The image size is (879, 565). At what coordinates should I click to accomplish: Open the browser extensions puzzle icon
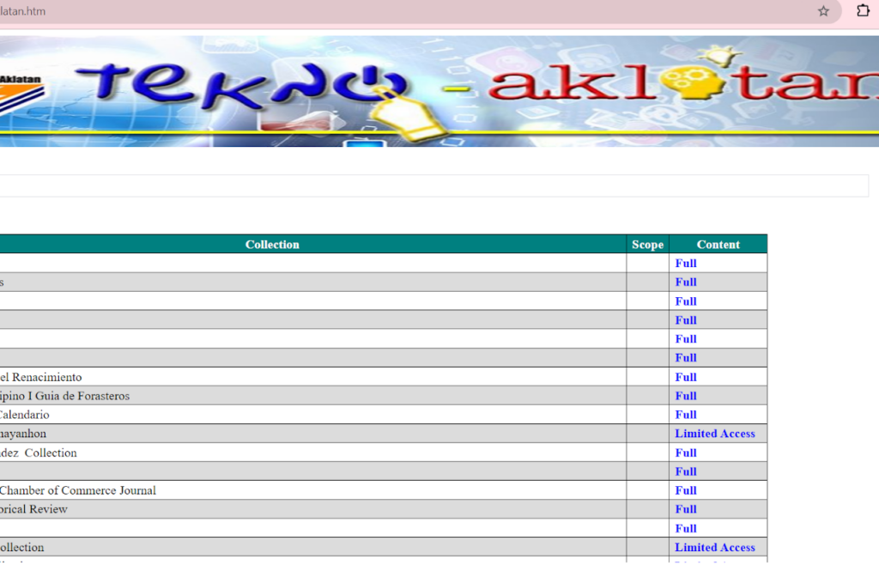(x=863, y=11)
